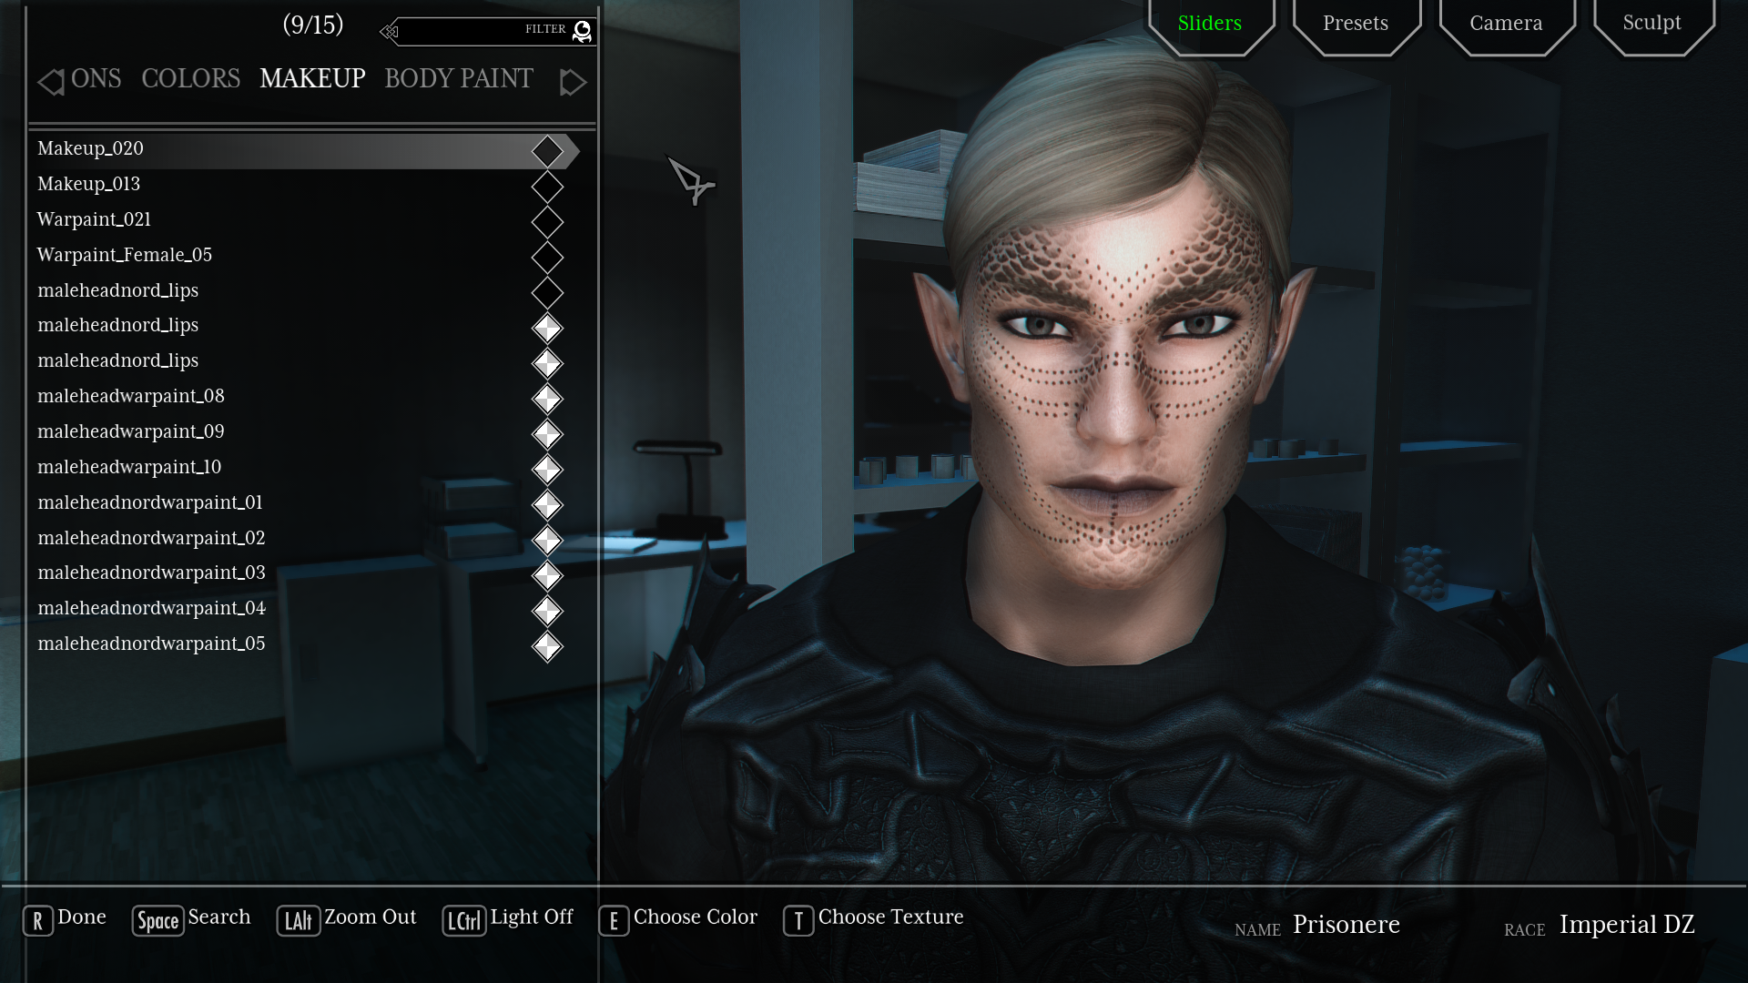Click the diamond icon beside Makeup_020

[x=547, y=151]
